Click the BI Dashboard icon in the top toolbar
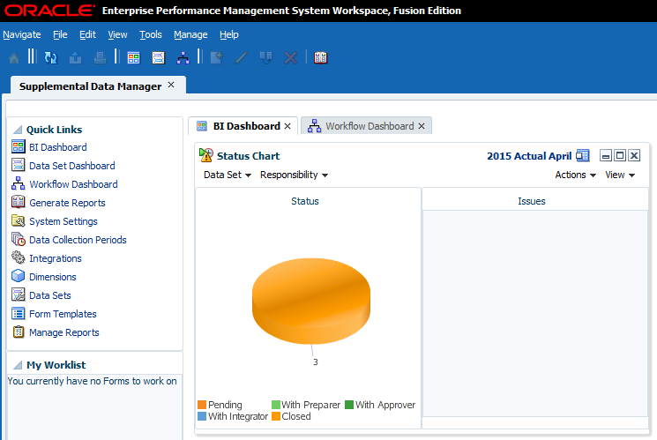This screenshot has width=657, height=440. [133, 57]
